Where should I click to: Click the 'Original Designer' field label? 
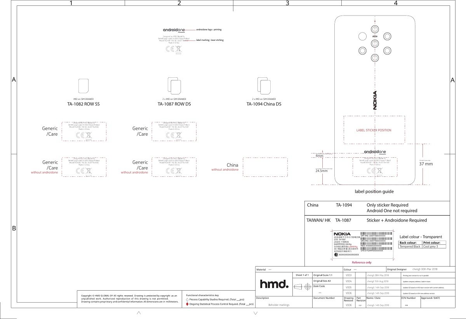coord(396,269)
